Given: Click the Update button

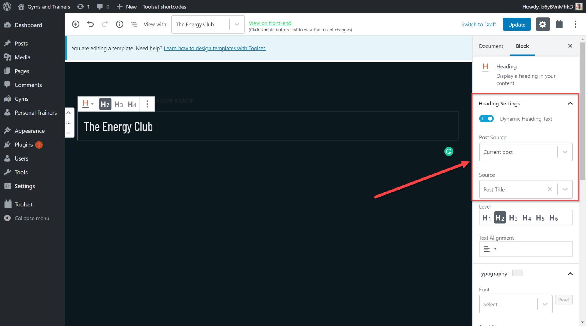Looking at the screenshot, I should tap(516, 24).
